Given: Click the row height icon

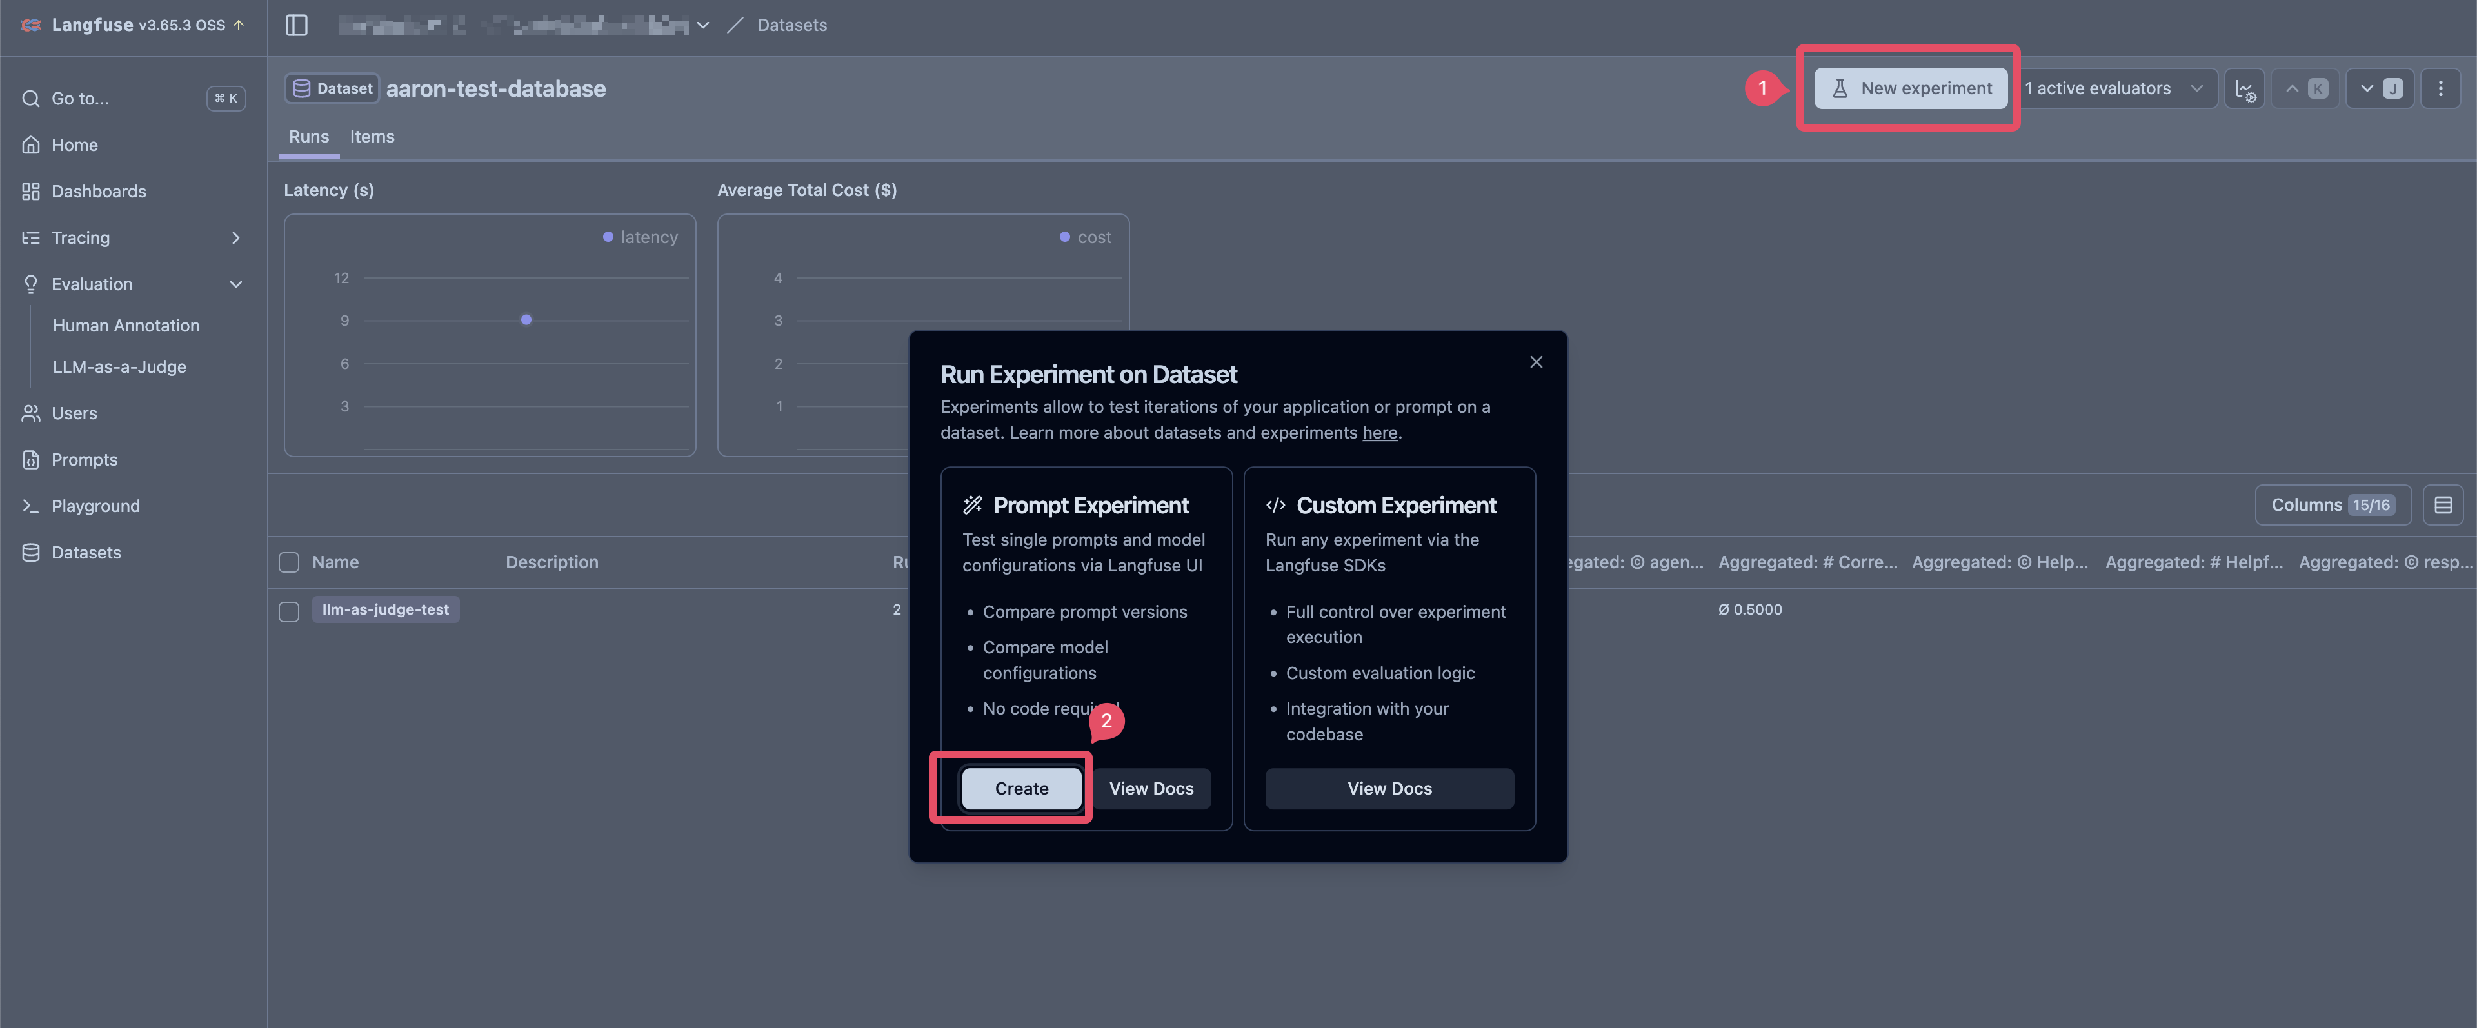Looking at the screenshot, I should (x=2442, y=505).
